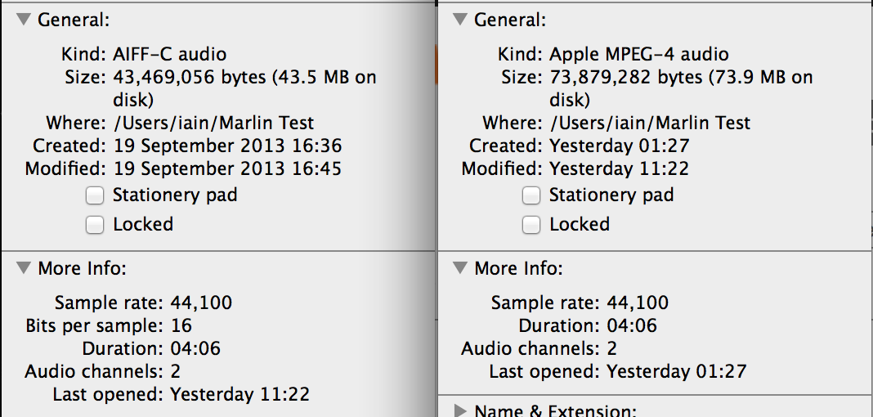The image size is (873, 417).
Task: Collapse General section in Apple MPEG-4 info window
Action: click(460, 20)
